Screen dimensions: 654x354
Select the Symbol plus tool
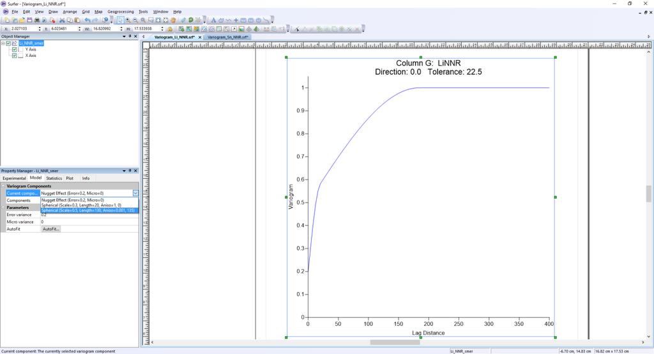coord(236,20)
